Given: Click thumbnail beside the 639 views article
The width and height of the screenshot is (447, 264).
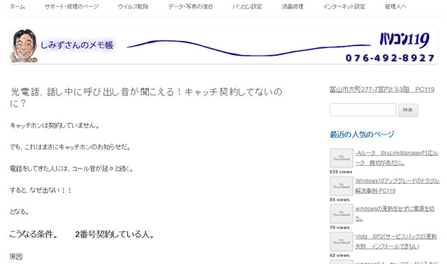Looking at the screenshot, I should pos(342,158).
